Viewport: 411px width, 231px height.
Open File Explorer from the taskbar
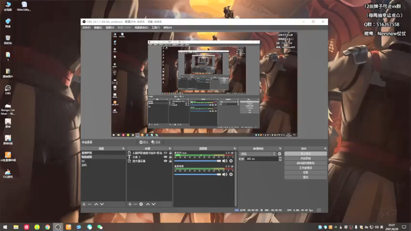click(16, 227)
